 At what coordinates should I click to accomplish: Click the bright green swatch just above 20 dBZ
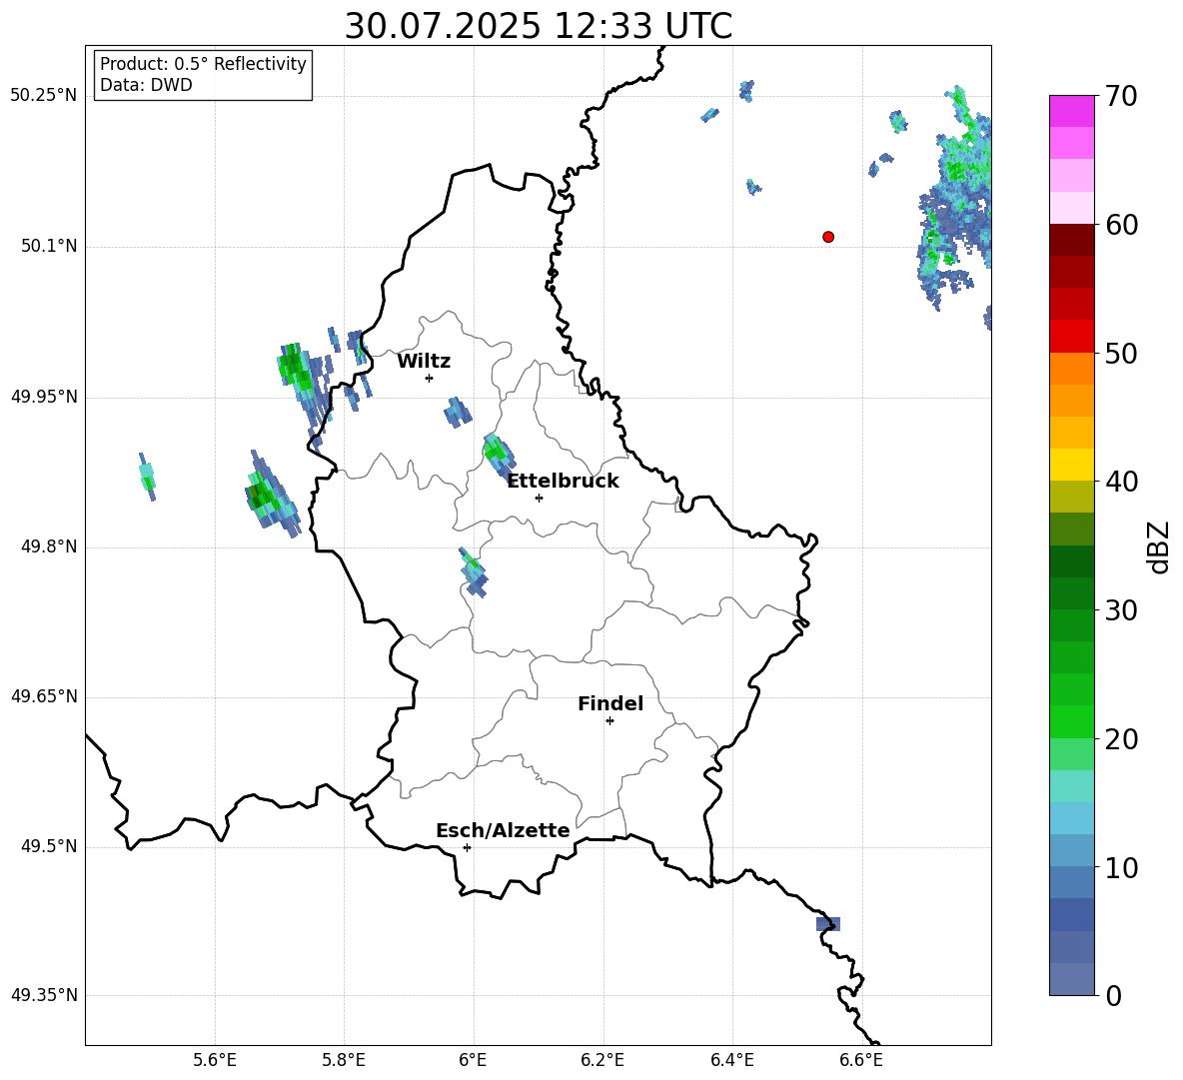pyautogui.click(x=1071, y=721)
